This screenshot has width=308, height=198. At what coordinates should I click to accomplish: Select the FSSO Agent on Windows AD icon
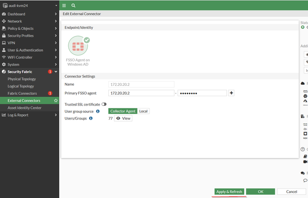[78, 45]
